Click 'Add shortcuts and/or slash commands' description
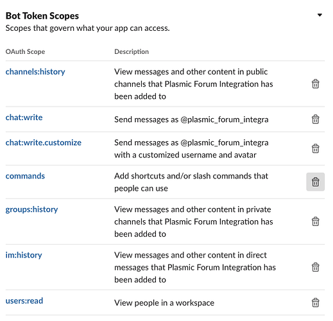 pos(191,182)
